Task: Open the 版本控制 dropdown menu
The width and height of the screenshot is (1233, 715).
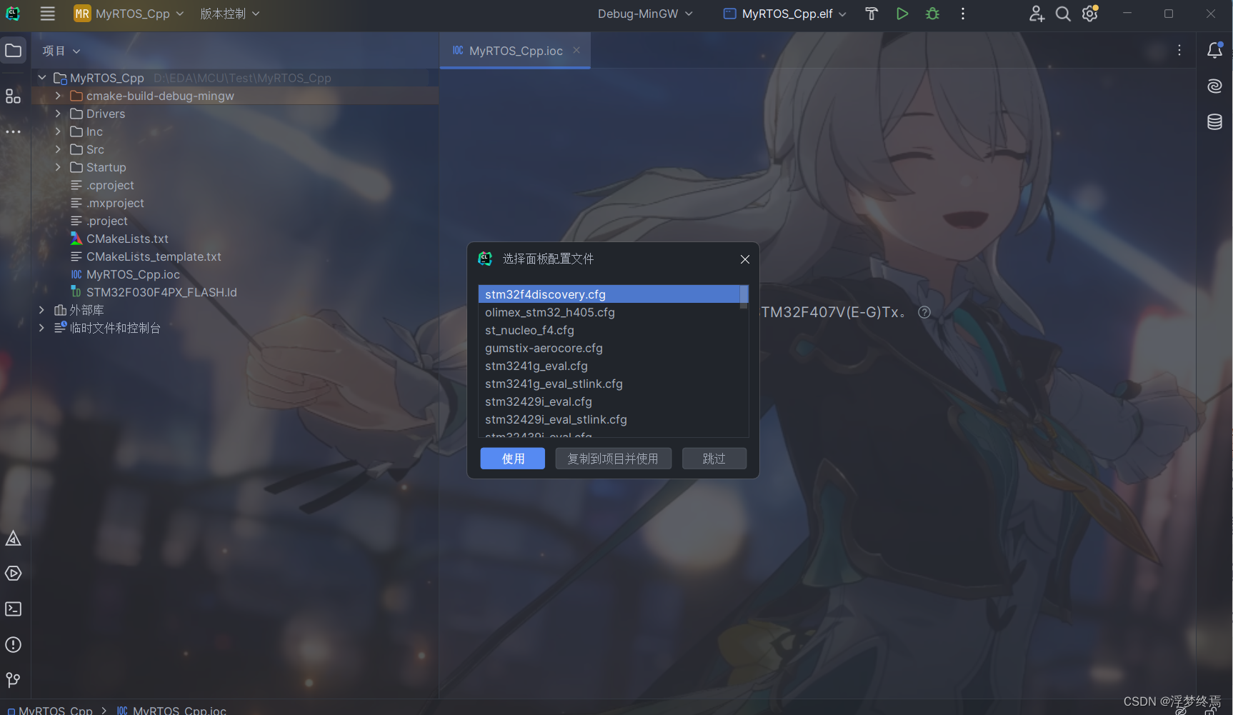Action: coord(230,14)
